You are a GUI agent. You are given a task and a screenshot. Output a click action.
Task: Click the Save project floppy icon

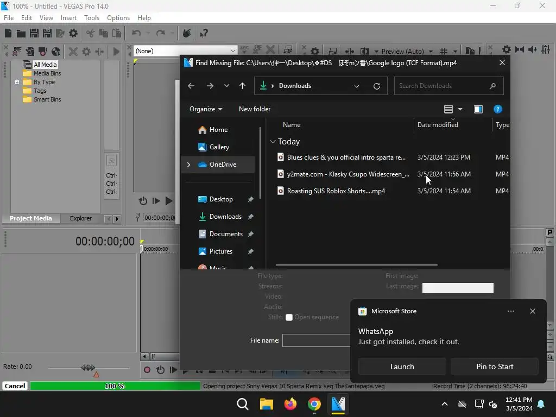34,33
